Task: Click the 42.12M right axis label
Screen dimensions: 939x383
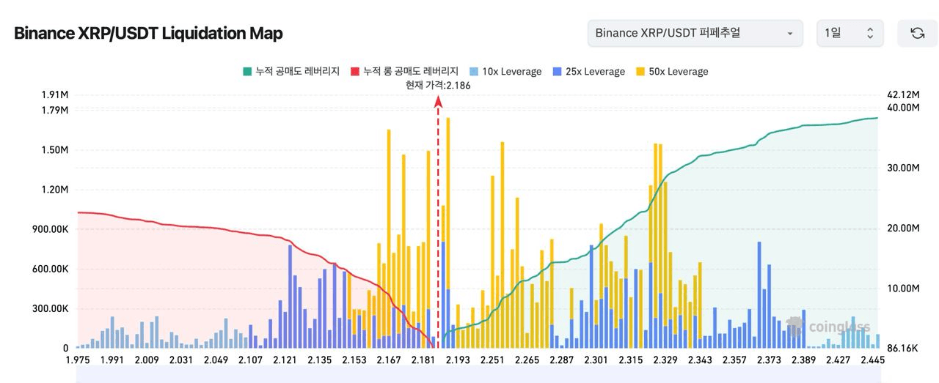Action: point(903,95)
